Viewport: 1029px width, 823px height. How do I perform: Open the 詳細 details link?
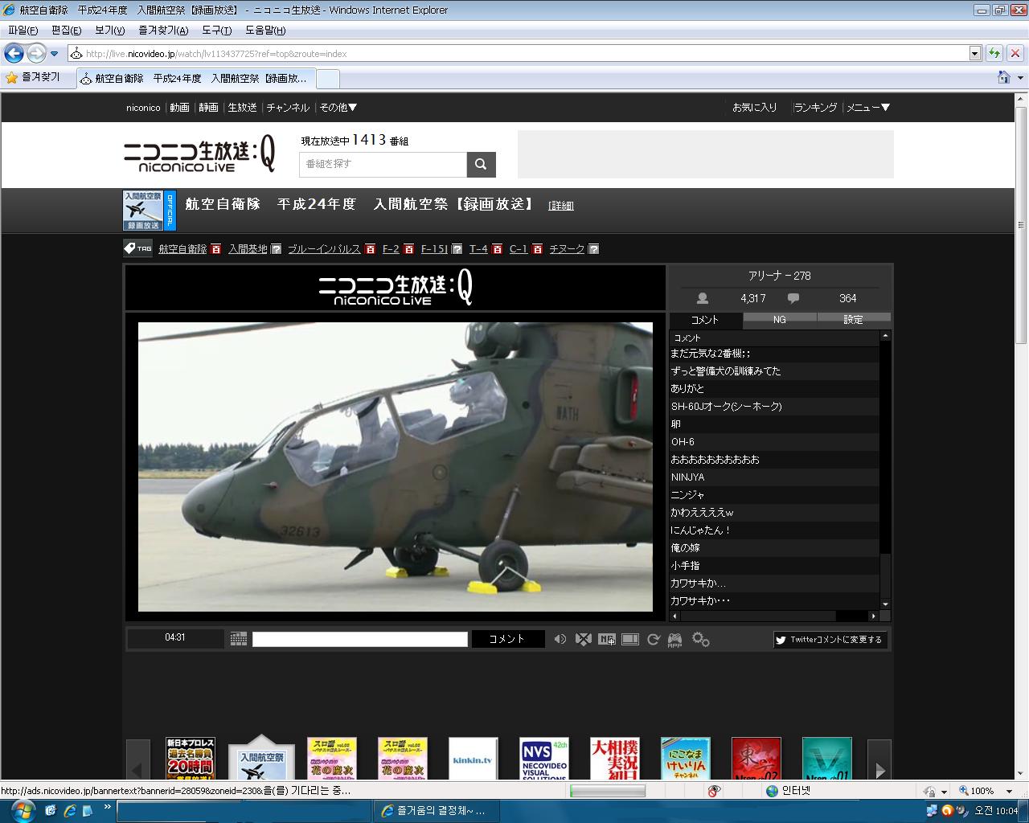tap(560, 206)
